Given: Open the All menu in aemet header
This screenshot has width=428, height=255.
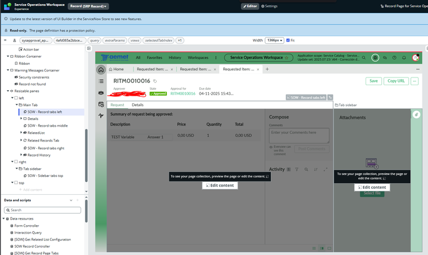Looking at the screenshot, I should click(138, 58).
